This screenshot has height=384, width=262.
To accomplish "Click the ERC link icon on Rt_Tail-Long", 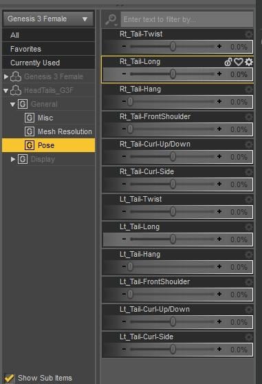I will 228,62.
